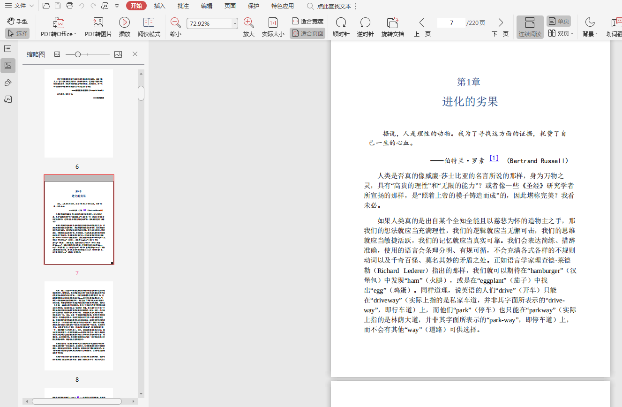Click the 实际大小 icon
This screenshot has width=622, height=407.
coord(273,23)
